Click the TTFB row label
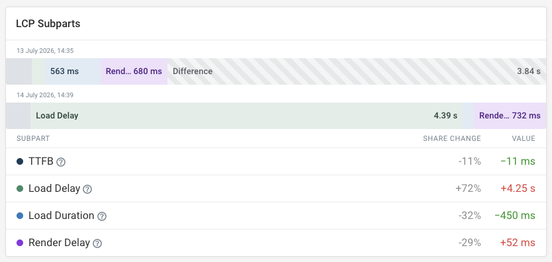The width and height of the screenshot is (552, 262). 41,161
